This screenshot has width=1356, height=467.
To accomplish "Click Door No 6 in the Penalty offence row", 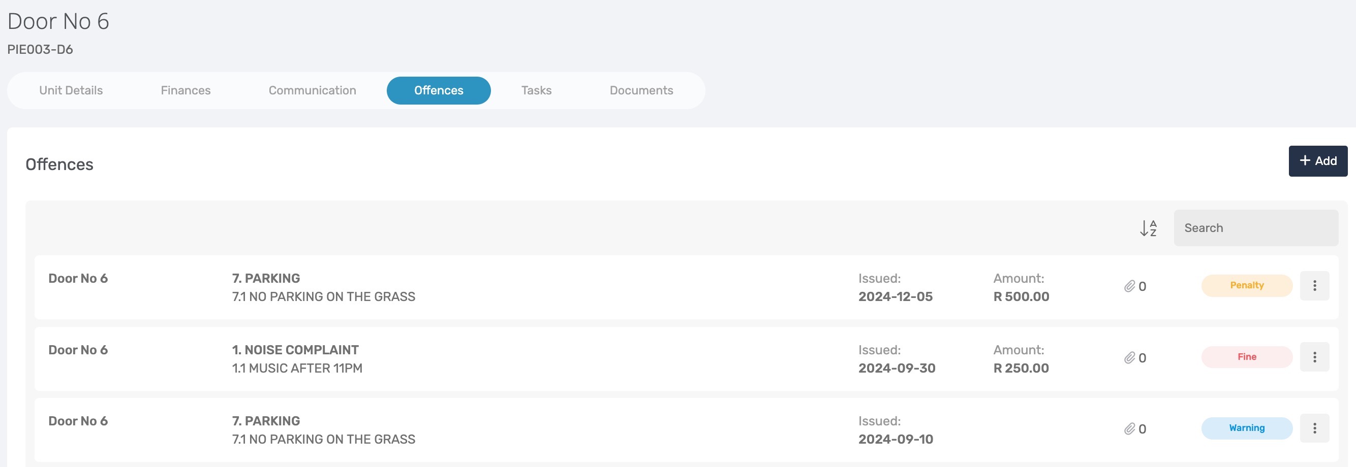I will [78, 278].
